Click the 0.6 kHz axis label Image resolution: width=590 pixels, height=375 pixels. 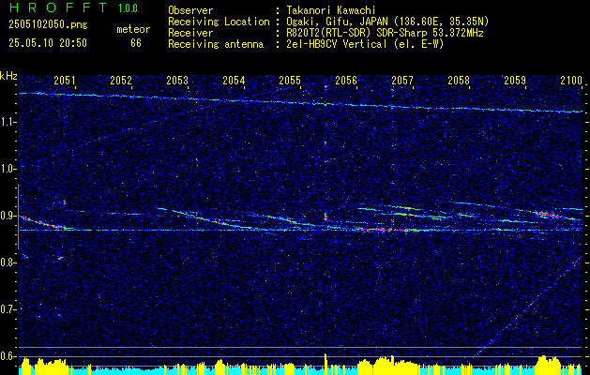point(8,356)
